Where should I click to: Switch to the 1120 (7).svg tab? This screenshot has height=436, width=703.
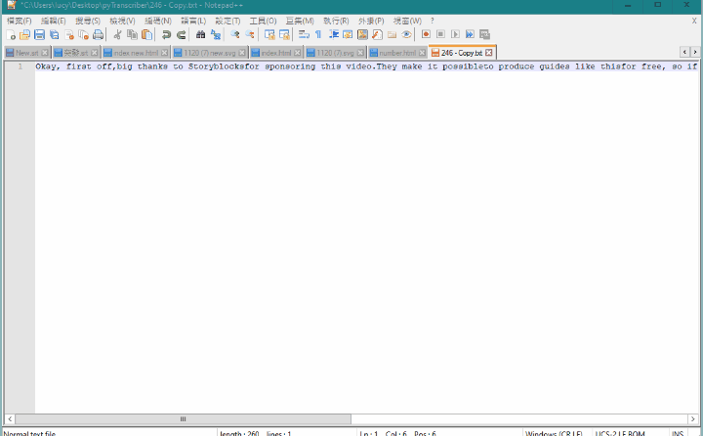[x=335, y=53]
